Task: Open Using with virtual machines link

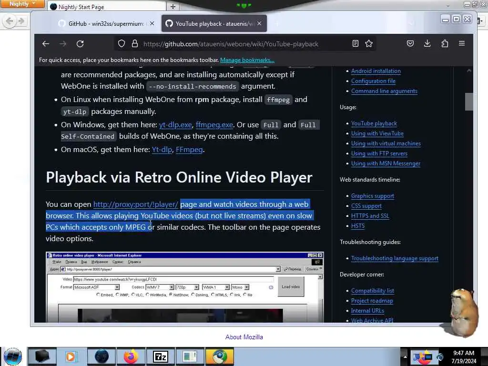Action: click(x=386, y=143)
